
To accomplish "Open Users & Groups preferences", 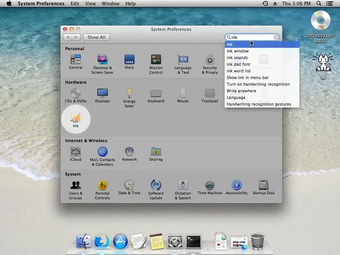I will tap(75, 190).
